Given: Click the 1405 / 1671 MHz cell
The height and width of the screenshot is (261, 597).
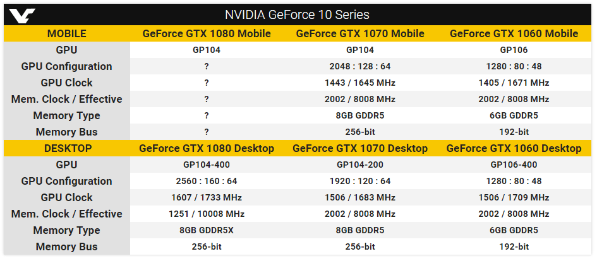Looking at the screenshot, I should pos(514,83).
